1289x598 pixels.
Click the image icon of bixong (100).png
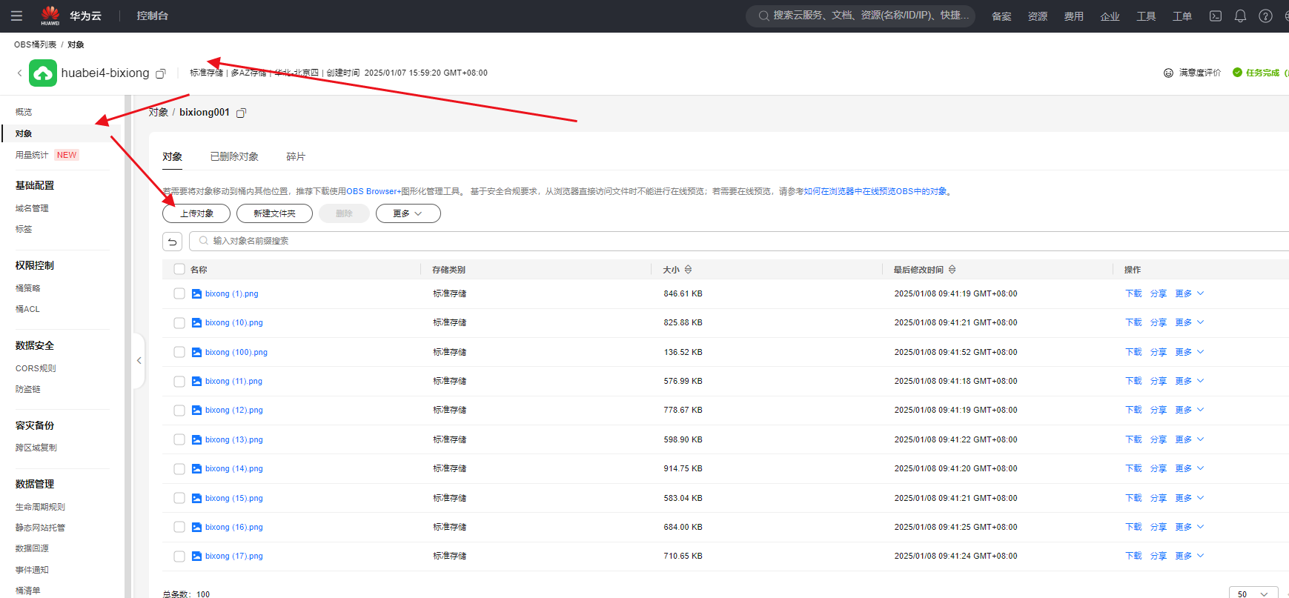(196, 353)
